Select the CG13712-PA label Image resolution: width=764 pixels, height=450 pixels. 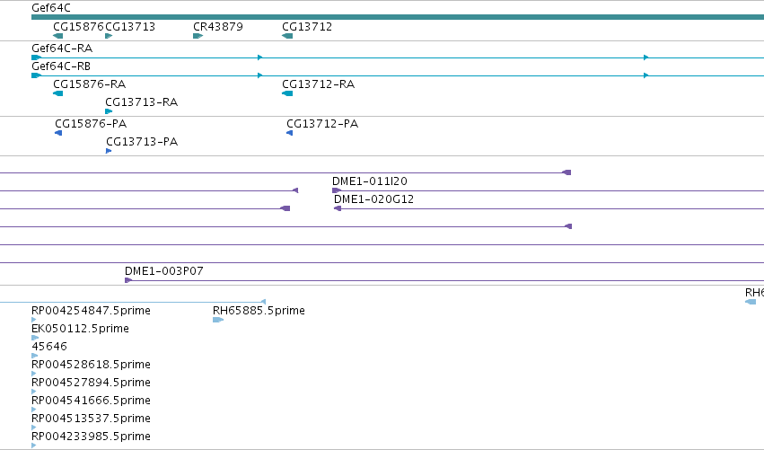click(322, 124)
